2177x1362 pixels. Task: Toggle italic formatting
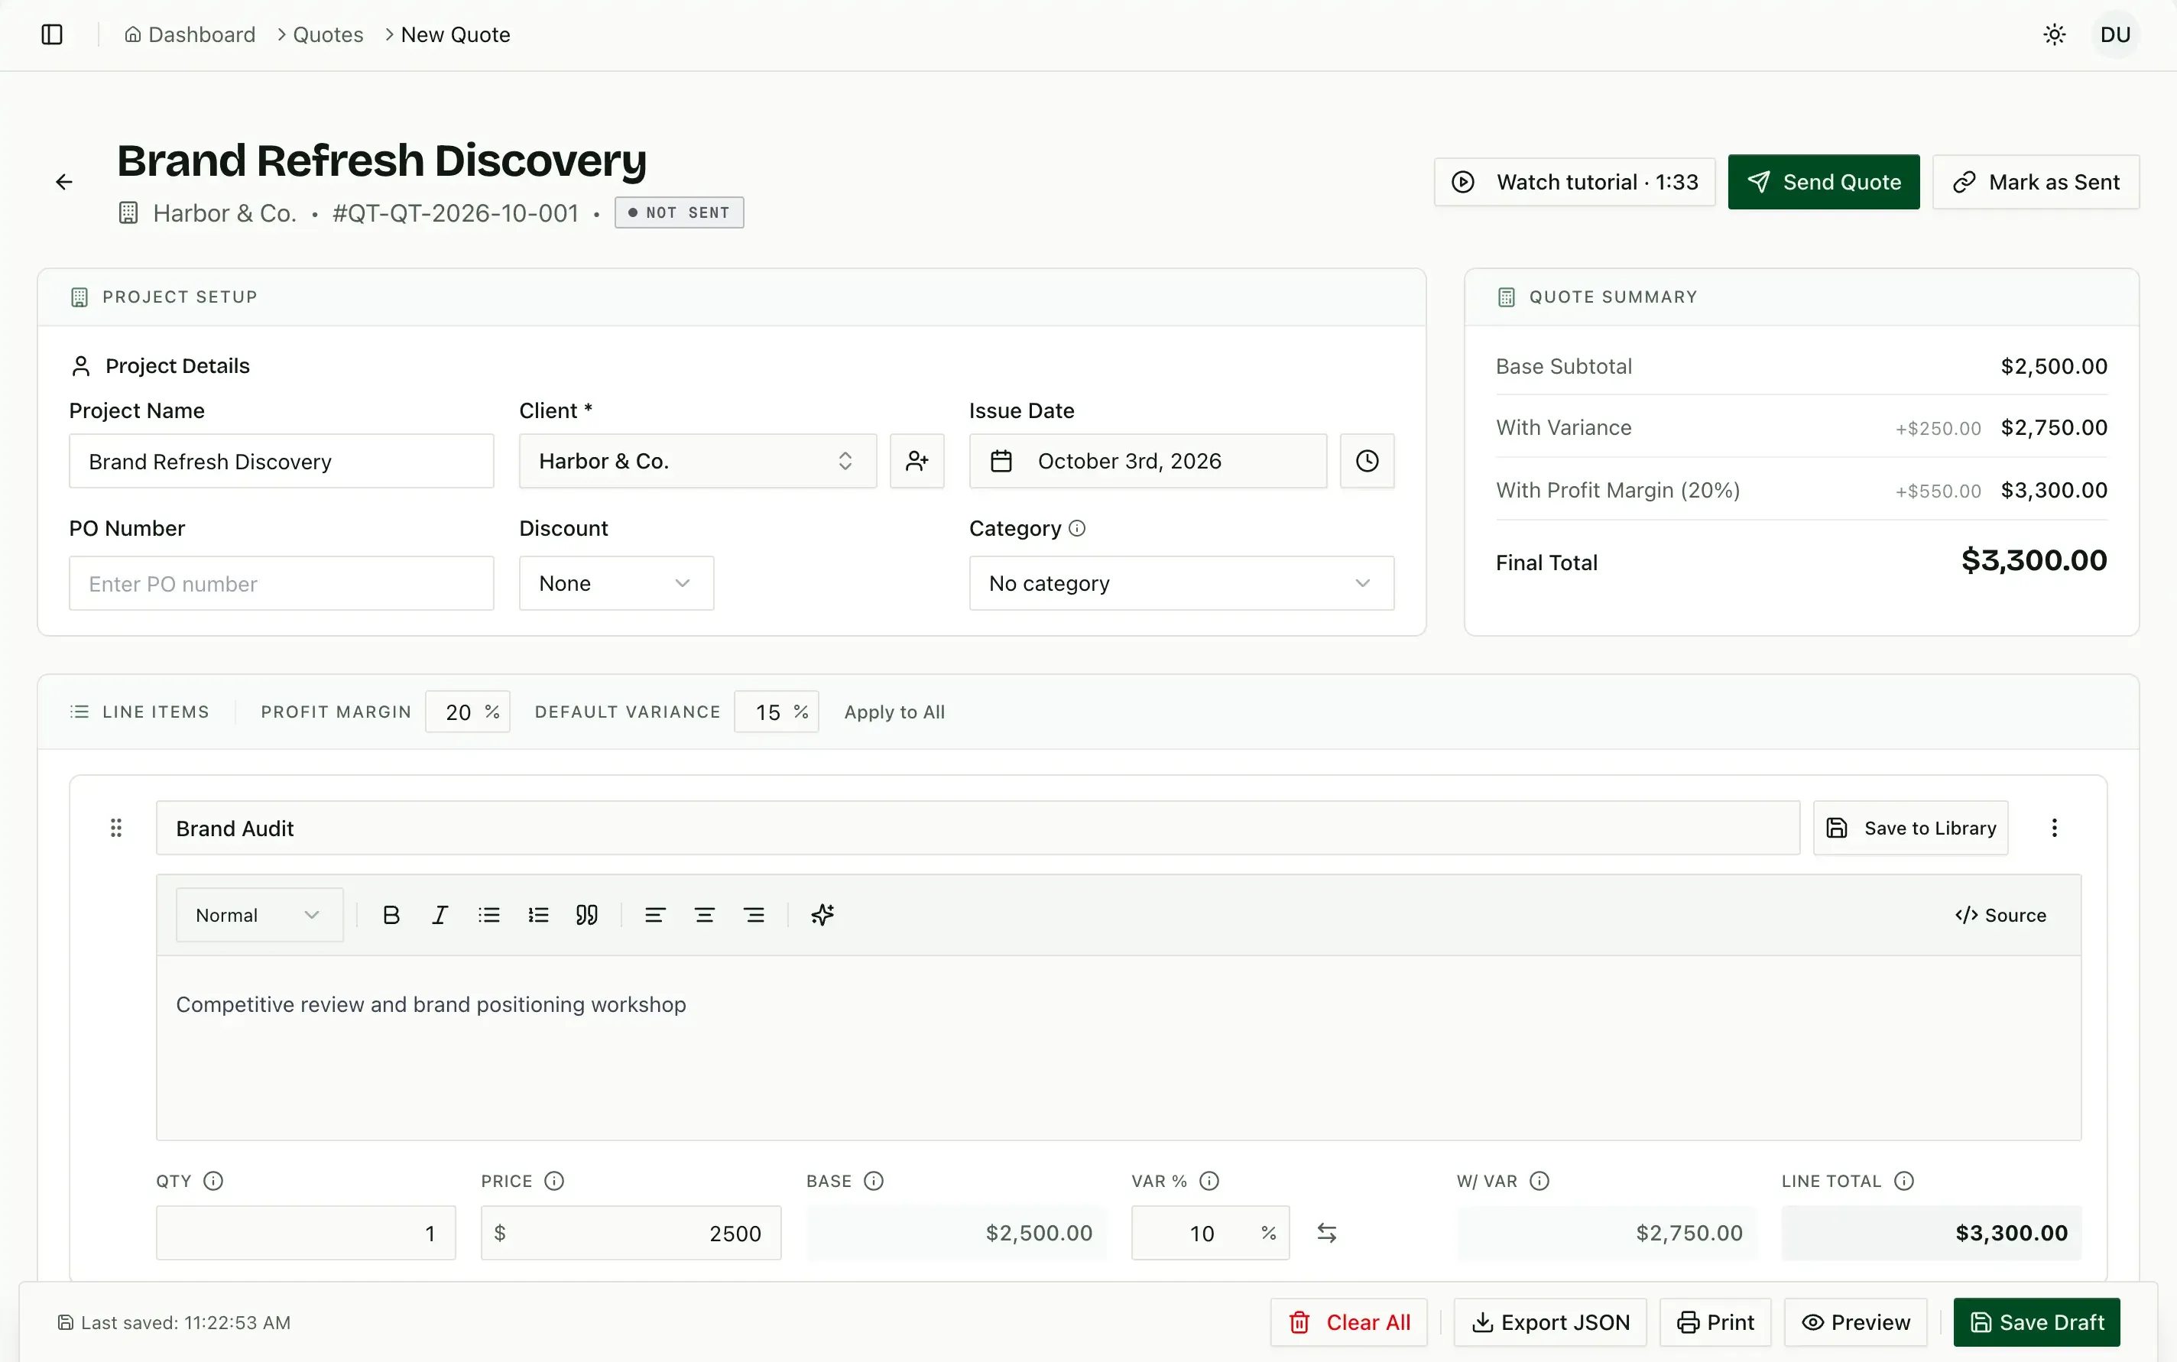click(440, 915)
